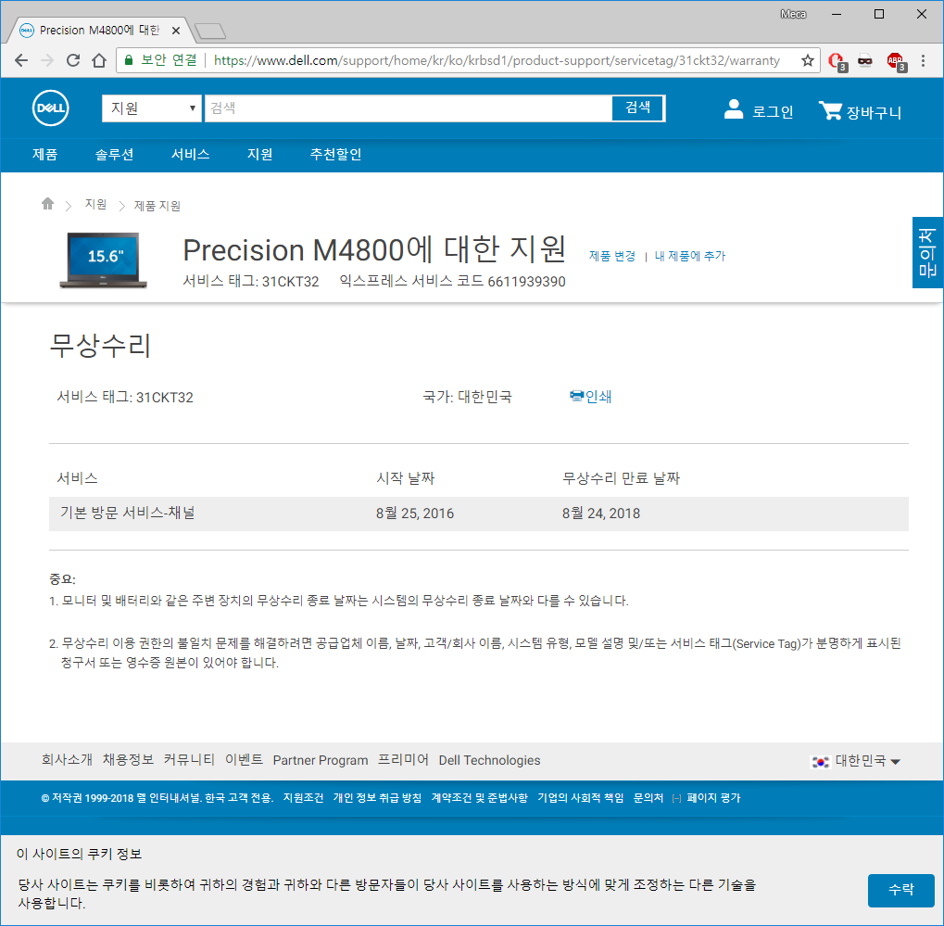Click the 커뮤니티 footer link
Viewport: 944px width, 926px height.
tap(189, 760)
